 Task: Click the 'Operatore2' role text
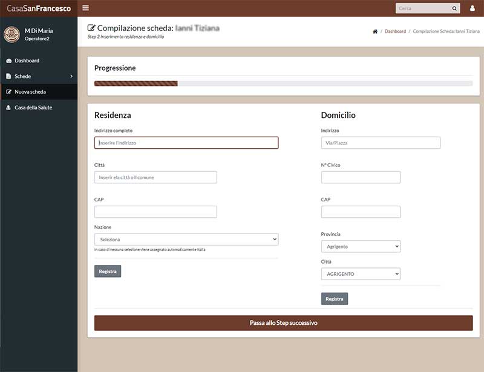[37, 39]
